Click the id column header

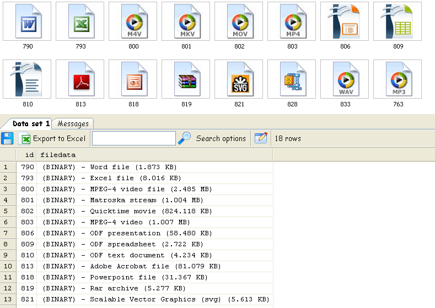(x=26, y=155)
